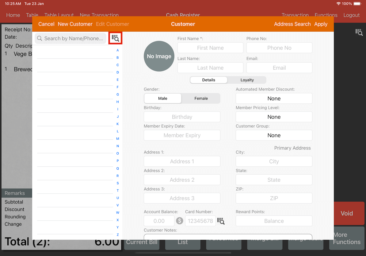This screenshot has height=256, width=366.
Task: Open the Member Expiry date field
Action: click(182, 135)
